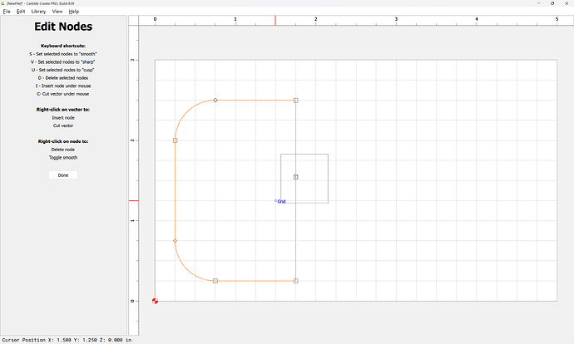
Task: Open the File menu
Action: [7, 12]
